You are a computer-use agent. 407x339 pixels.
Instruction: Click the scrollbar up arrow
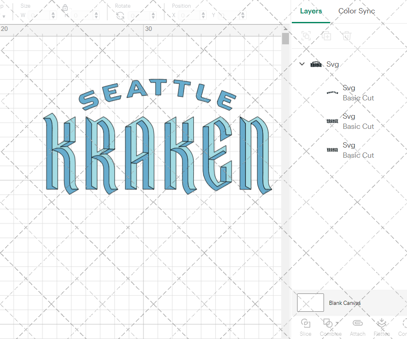point(286,28)
